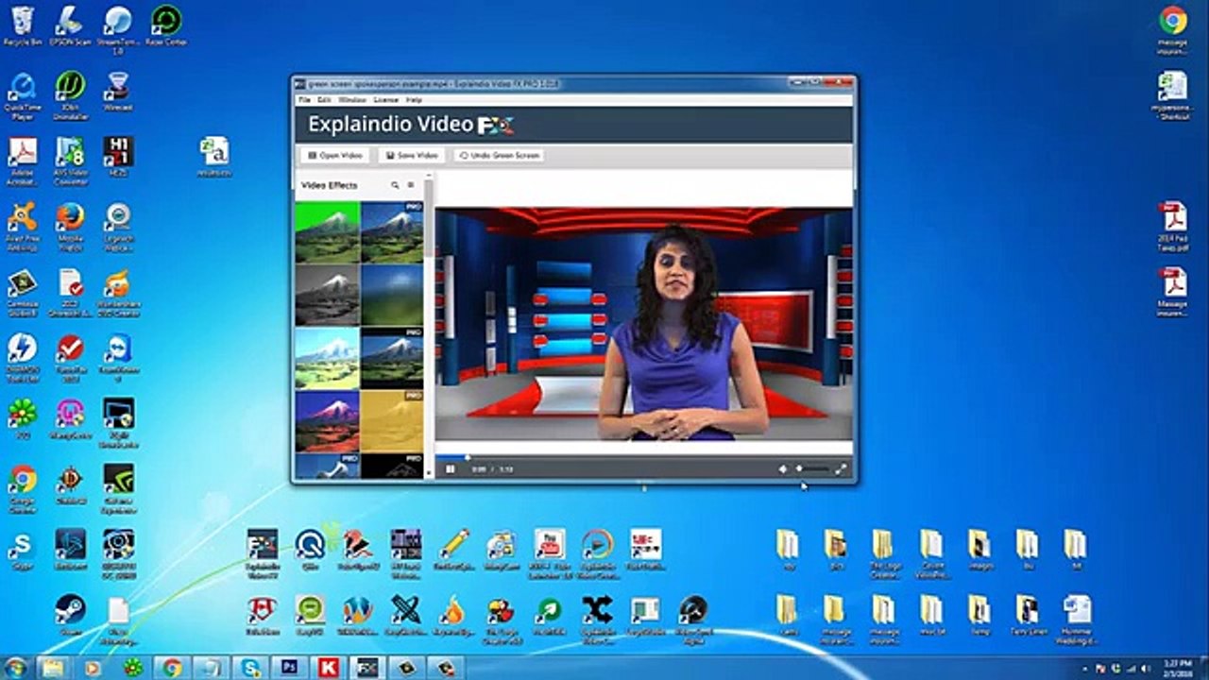Select the yellow sepia PRO effect thumbnail

point(392,421)
